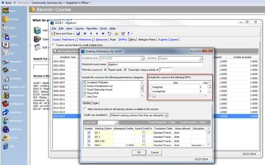Open the Grades sidebar icon
Image resolution: width=265 pixels, height=165 pixels.
coord(6,70)
